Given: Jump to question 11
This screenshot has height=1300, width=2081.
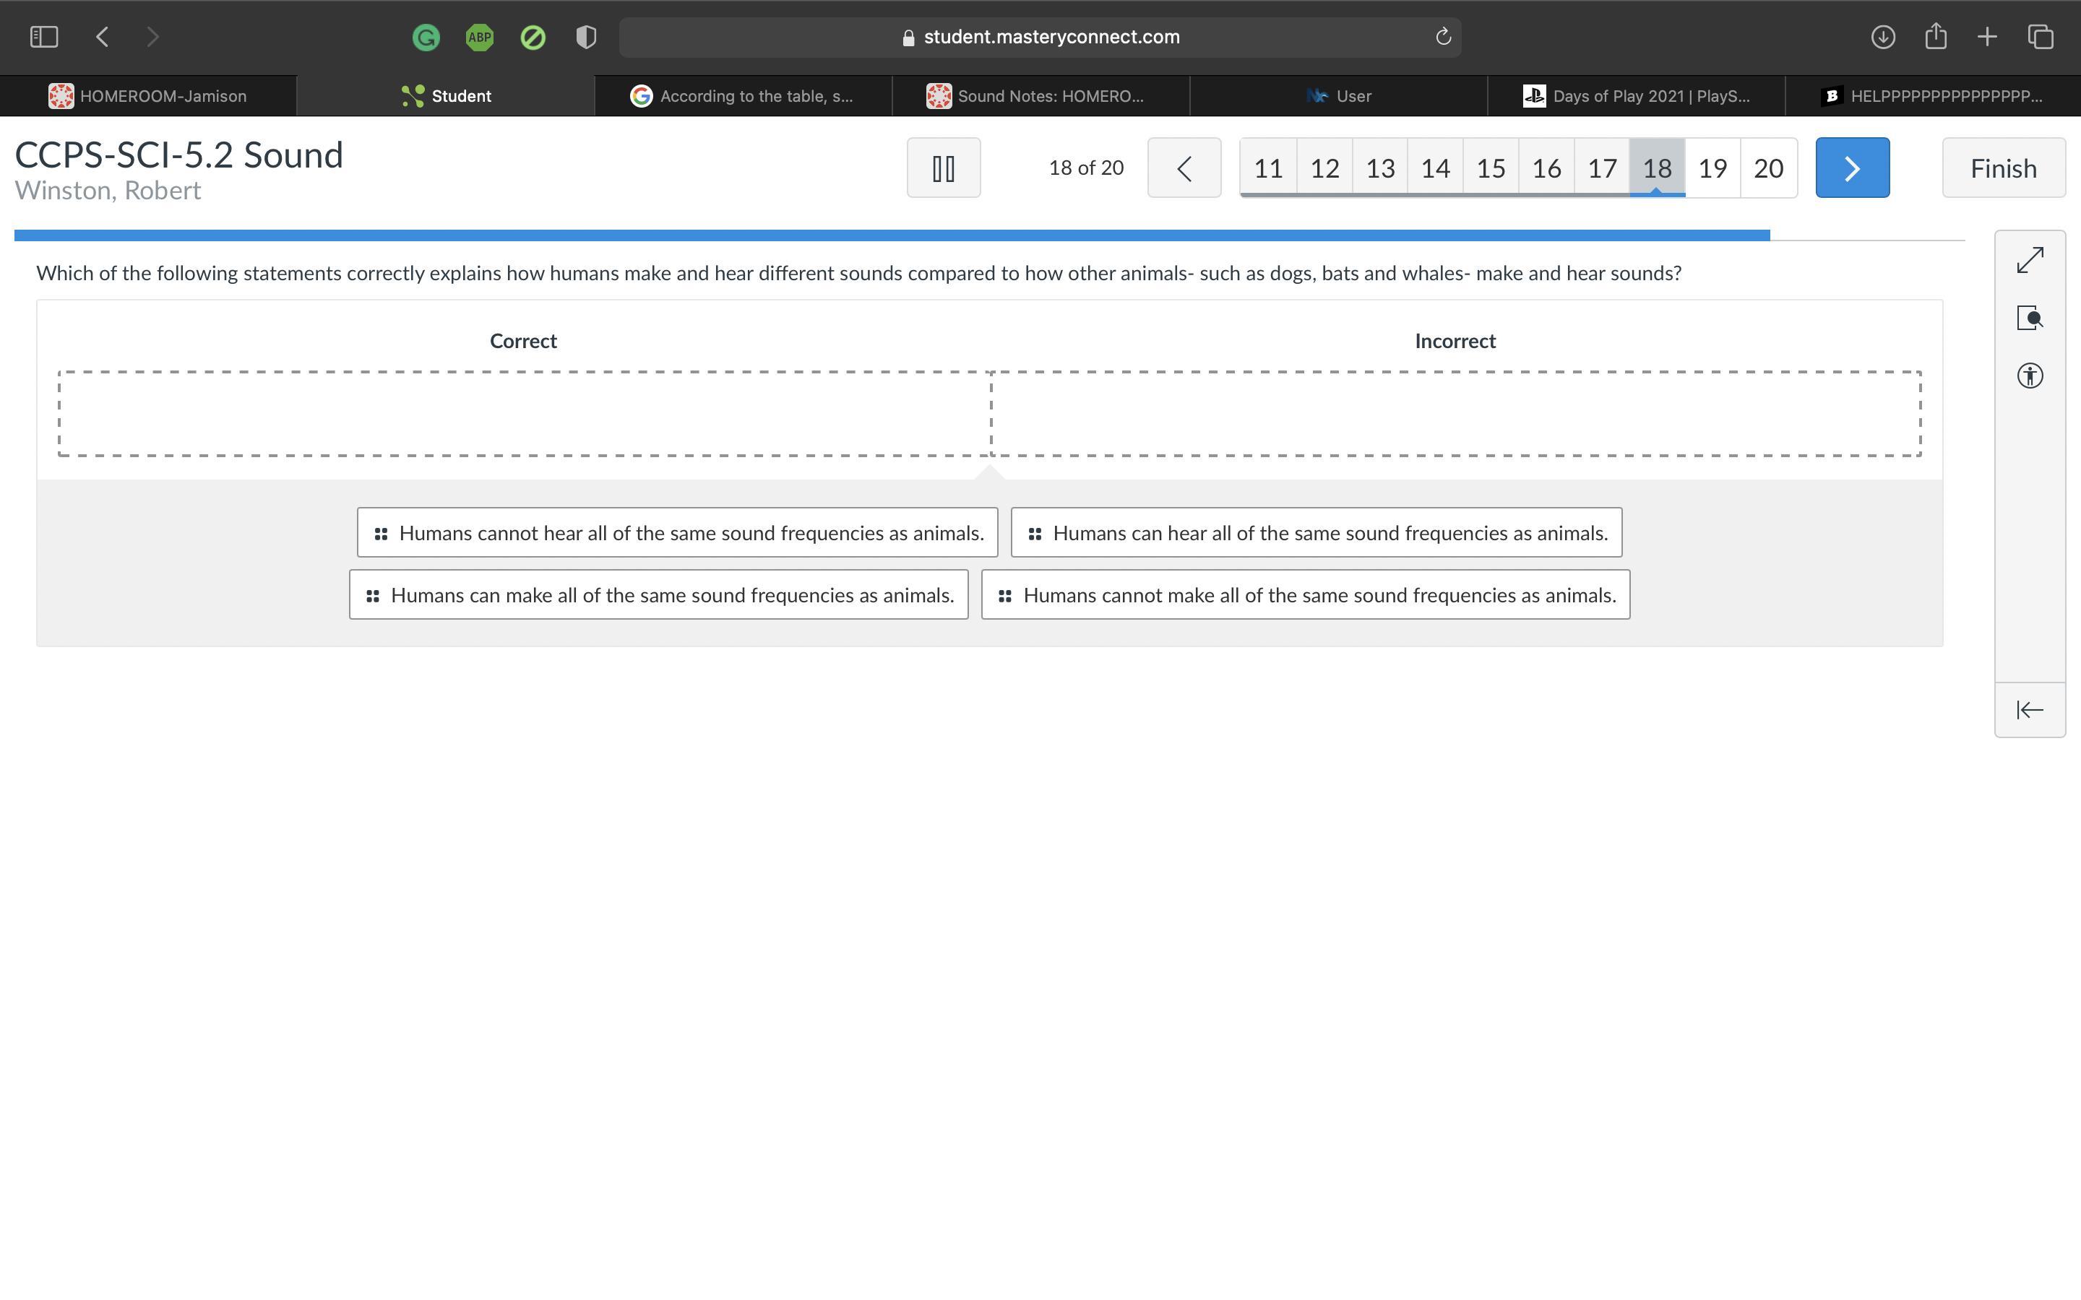Looking at the screenshot, I should click(x=1267, y=168).
